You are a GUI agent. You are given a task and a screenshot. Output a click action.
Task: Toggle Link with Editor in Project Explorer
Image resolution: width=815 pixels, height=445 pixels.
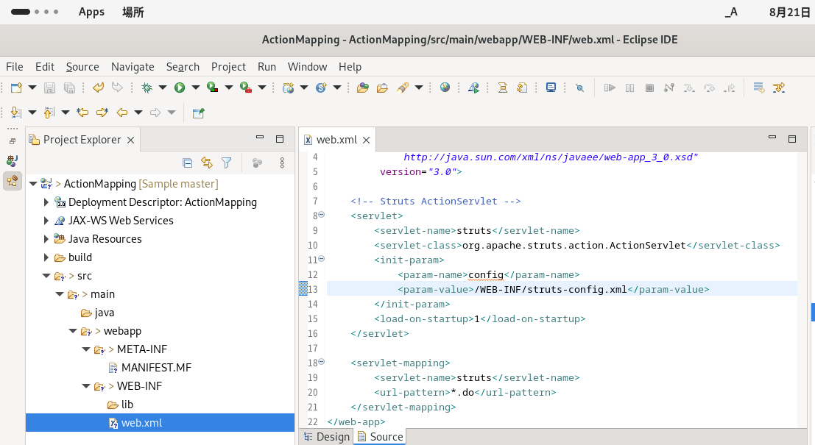point(207,163)
